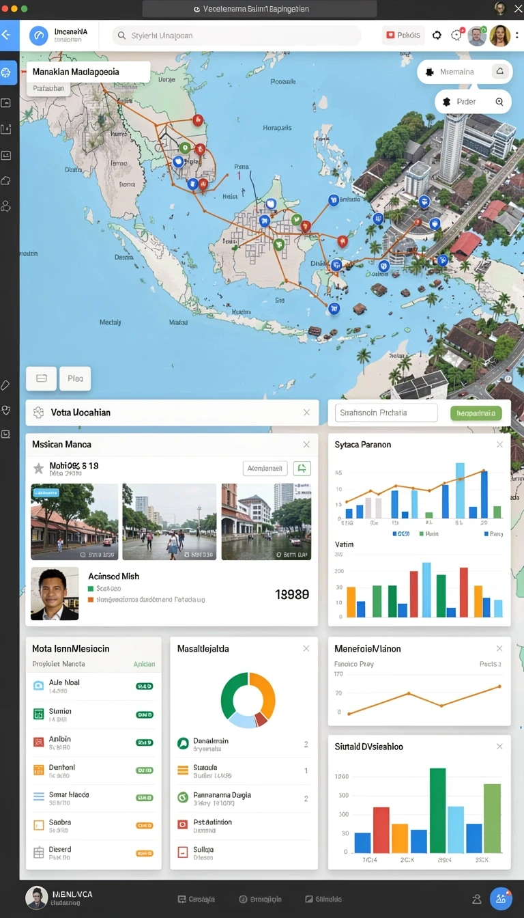Click the blue round button in bottom bar
This screenshot has width=524, height=918.
click(x=501, y=898)
